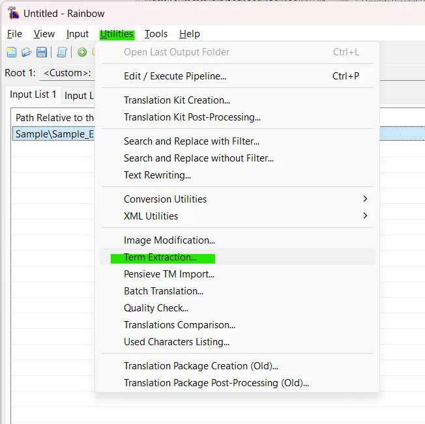Click the Path Relative column header
Image resolution: width=425 pixels, height=424 pixels.
(54, 118)
